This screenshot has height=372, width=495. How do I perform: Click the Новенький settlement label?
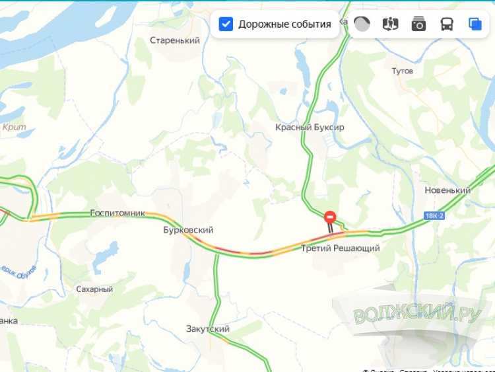tap(447, 190)
